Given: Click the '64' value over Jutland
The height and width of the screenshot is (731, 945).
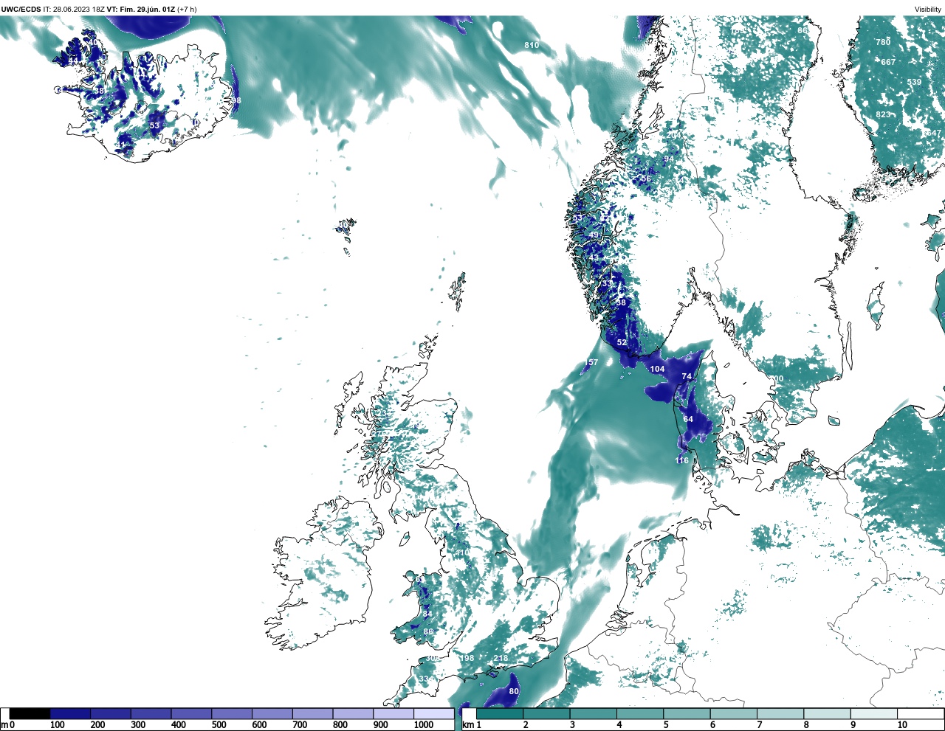Looking at the screenshot, I should point(688,419).
